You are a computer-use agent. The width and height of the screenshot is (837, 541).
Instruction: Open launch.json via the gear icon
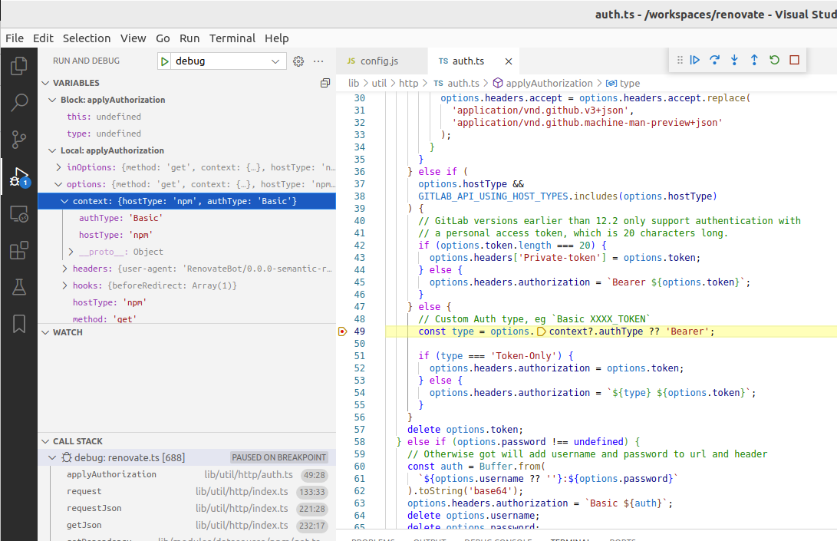(x=298, y=61)
